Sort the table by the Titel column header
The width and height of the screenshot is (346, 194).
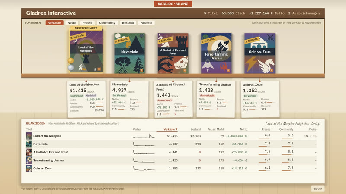coord(29,129)
